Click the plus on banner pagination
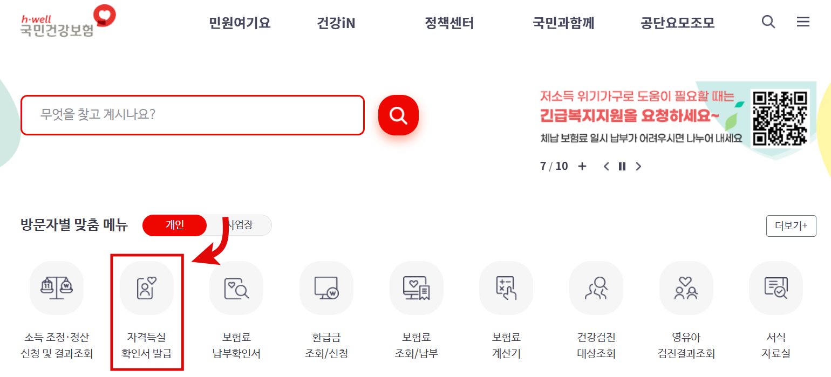 coord(582,166)
